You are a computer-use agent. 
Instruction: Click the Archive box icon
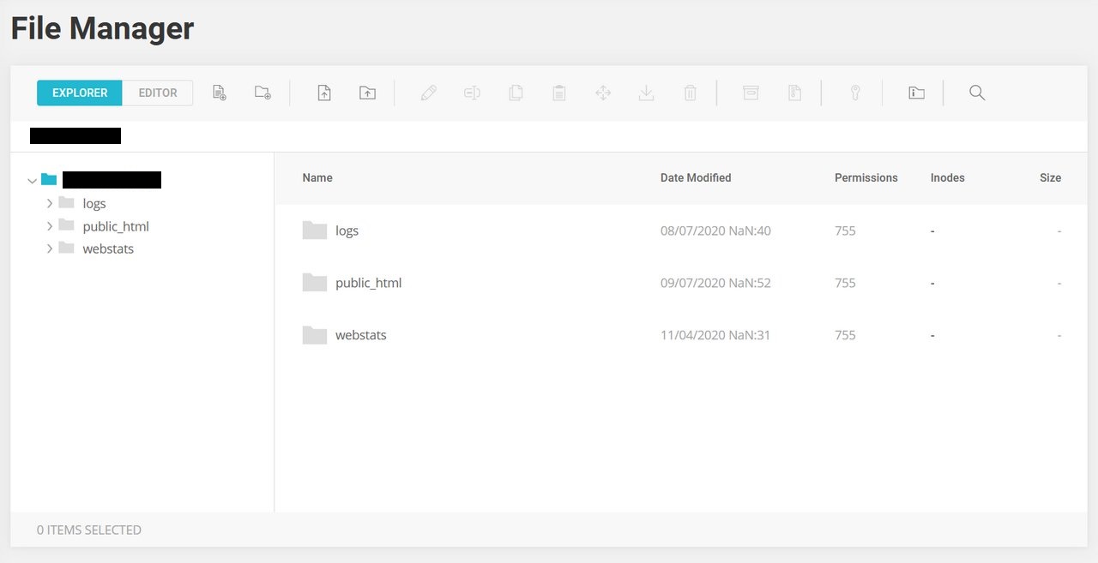[x=751, y=93]
